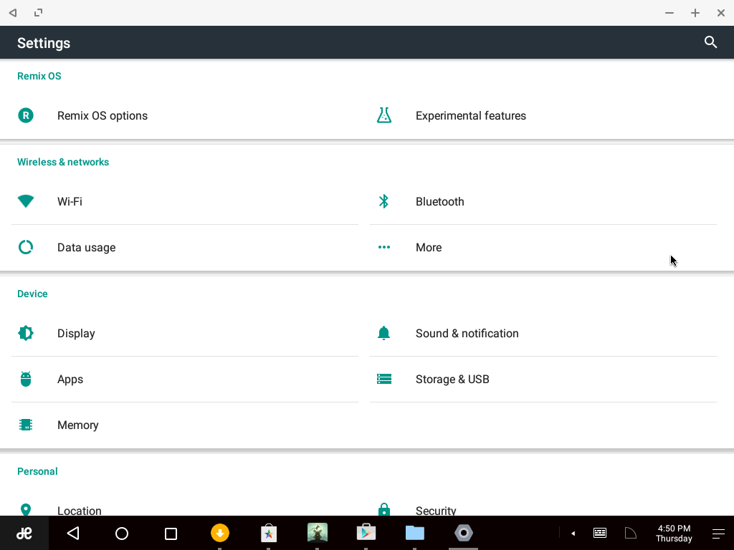Click the Security padlock icon
This screenshot has width=734, height=550.
(x=384, y=510)
